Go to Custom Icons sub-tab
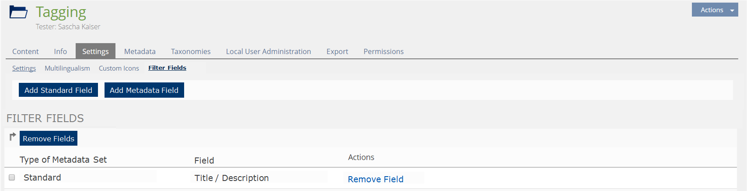Screen dimensions: 747x191 pyautogui.click(x=119, y=68)
